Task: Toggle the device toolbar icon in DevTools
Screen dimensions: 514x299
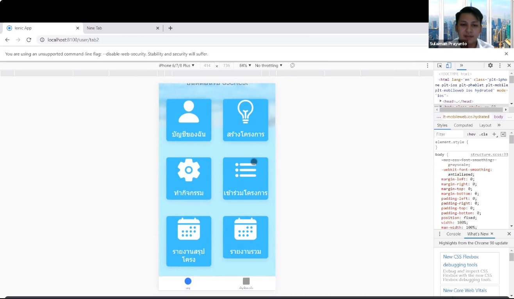Action: [449, 66]
